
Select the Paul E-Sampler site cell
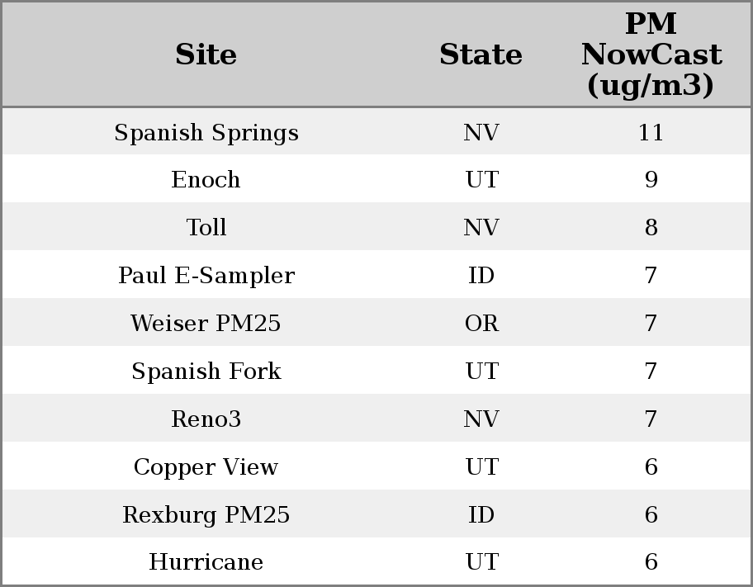pyautogui.click(x=206, y=276)
